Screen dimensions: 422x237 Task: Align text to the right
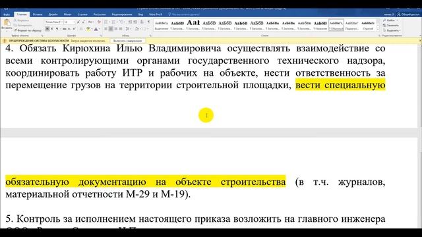tap(116, 29)
